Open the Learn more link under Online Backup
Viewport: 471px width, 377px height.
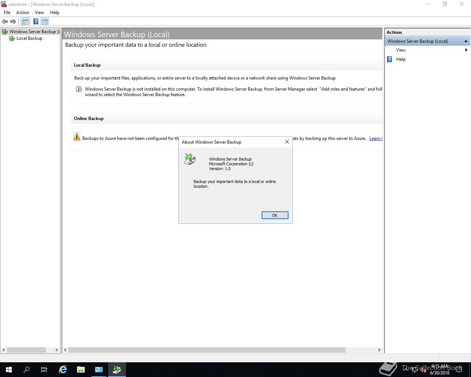tap(376, 138)
